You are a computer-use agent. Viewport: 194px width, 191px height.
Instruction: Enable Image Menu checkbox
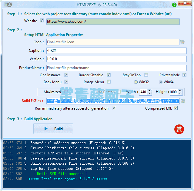109,81
